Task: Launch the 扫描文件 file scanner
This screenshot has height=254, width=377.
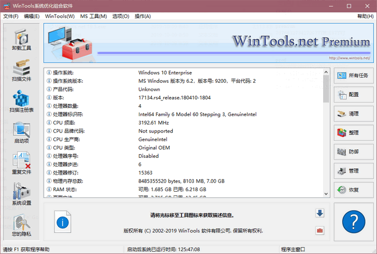Action: coord(22,70)
